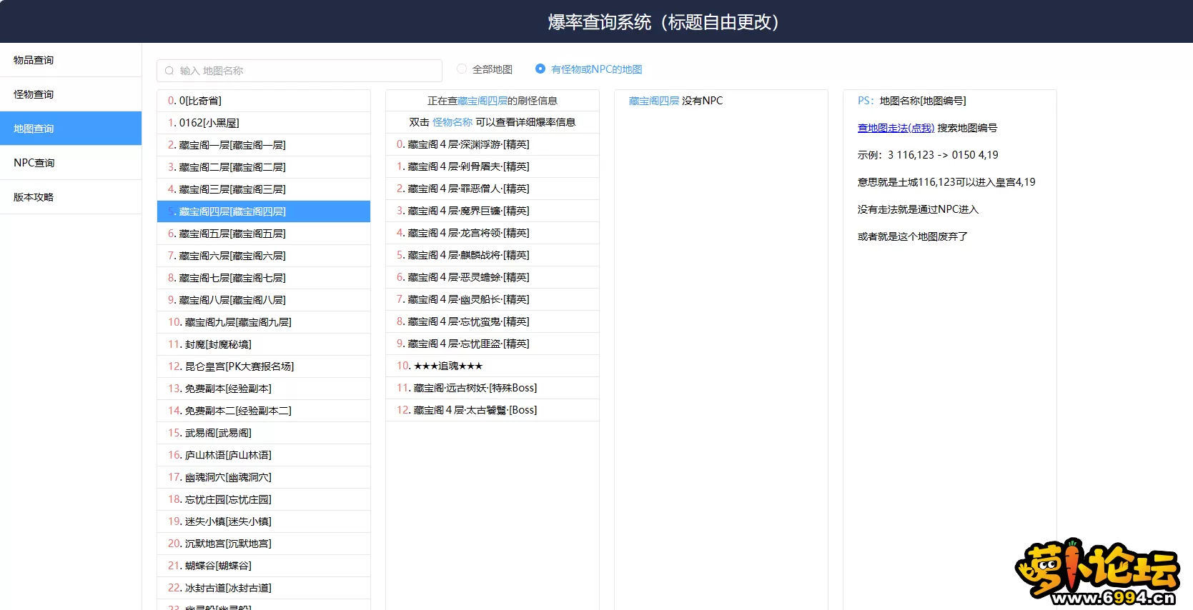The image size is (1193, 610).
Task: Click monster 藏宝阁4层·幽灵船长·[精英]
Action: pos(492,299)
